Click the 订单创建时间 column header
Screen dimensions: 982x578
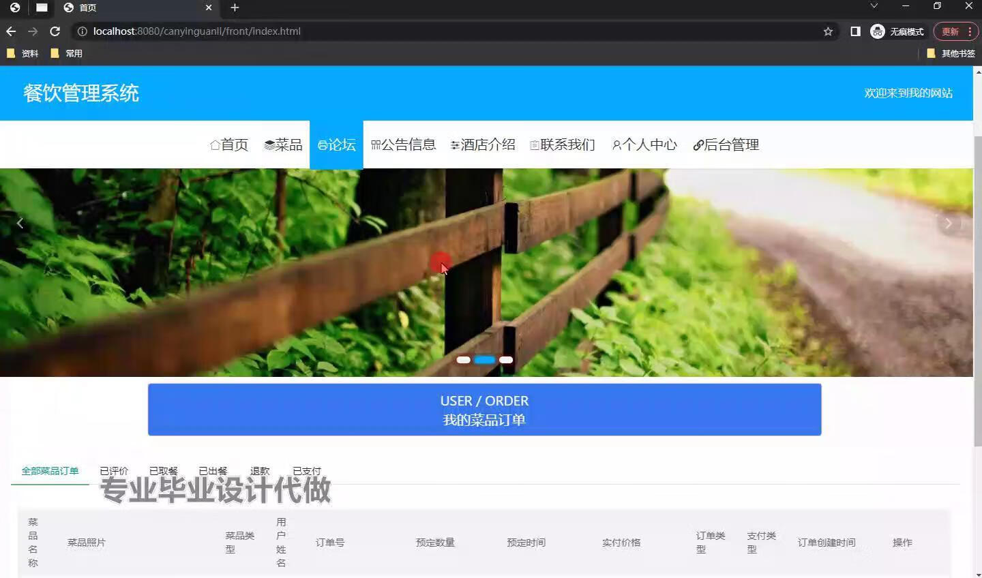click(827, 543)
